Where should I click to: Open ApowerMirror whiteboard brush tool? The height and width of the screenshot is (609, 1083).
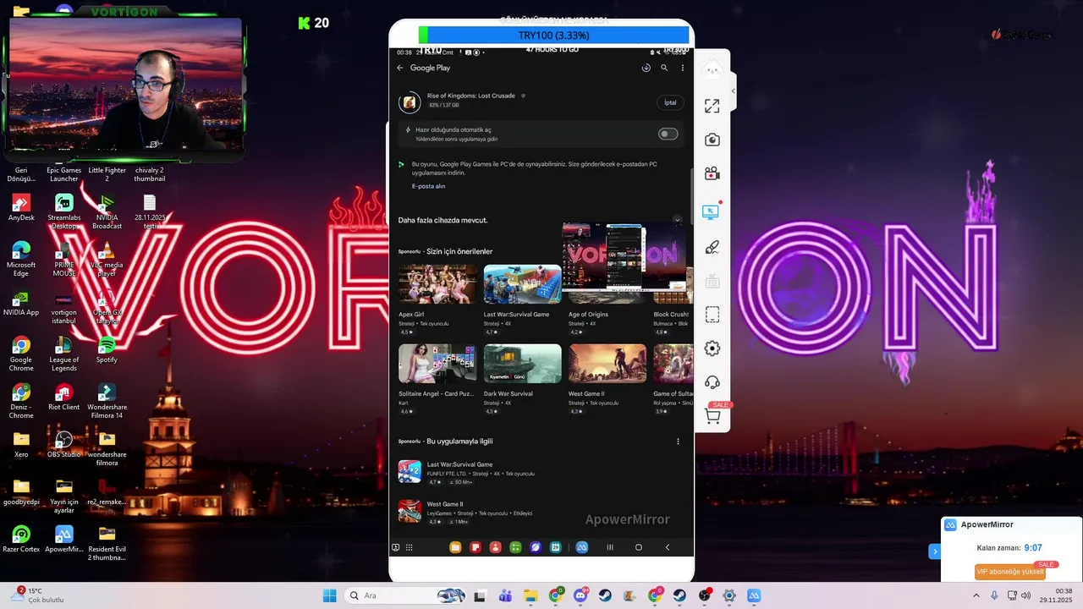click(712, 247)
